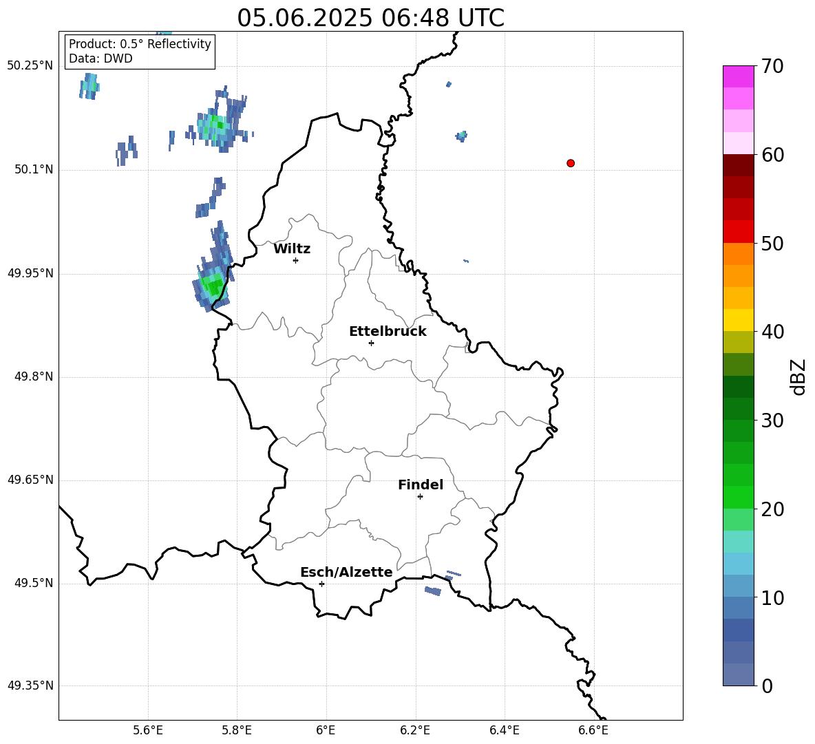The height and width of the screenshot is (744, 815).
Task: Click the red dot marker east of Luxembourg
Action: point(570,163)
